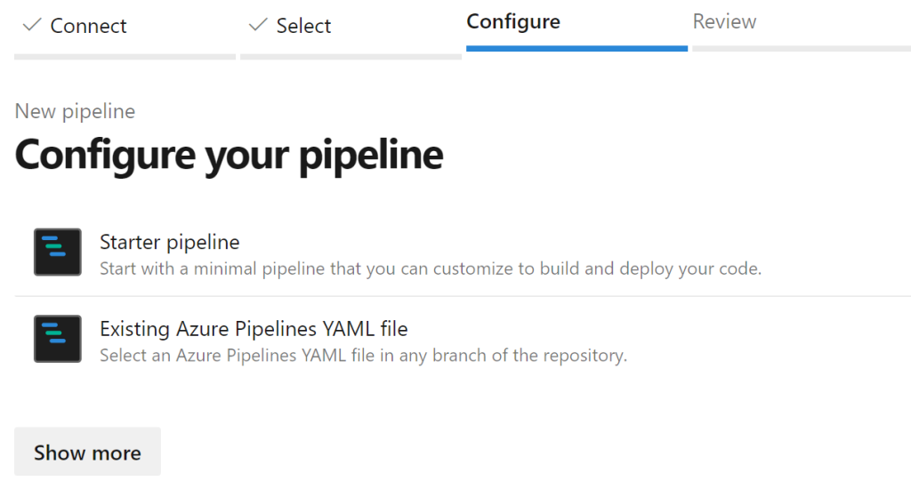This screenshot has width=911, height=481.
Task: Click the gray progress bar under Review
Action: [802, 49]
